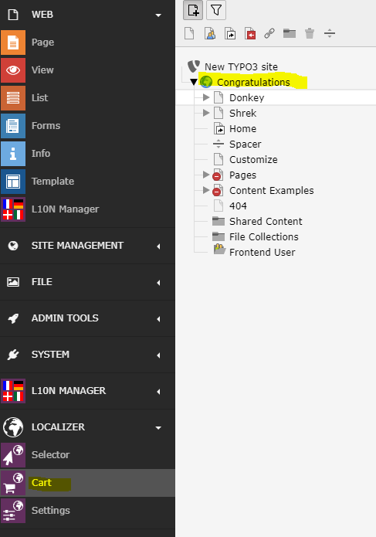This screenshot has height=537, width=376.
Task: Select the Forms module icon
Action: 13,126
